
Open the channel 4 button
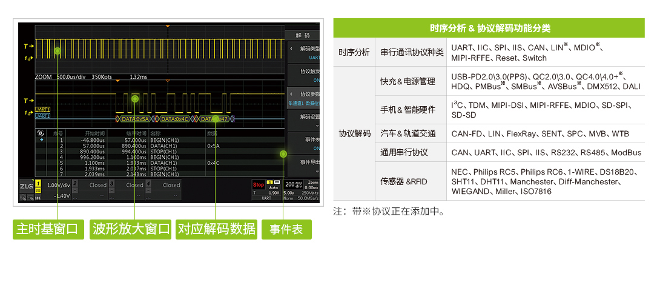point(148,183)
